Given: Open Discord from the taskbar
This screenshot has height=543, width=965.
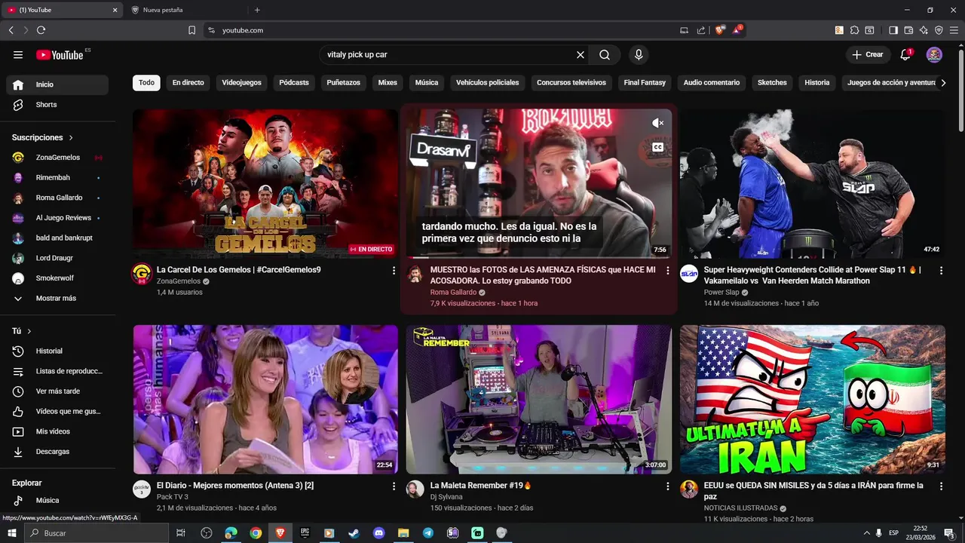Looking at the screenshot, I should tap(378, 533).
